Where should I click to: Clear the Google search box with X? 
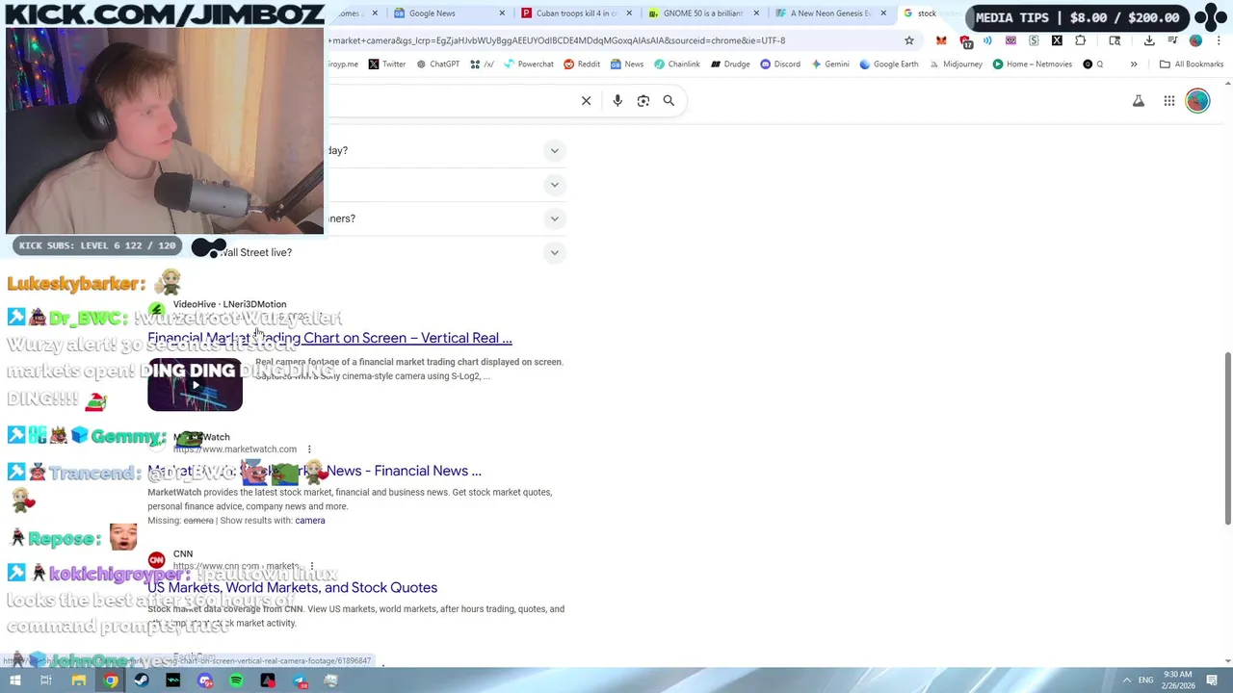(x=586, y=100)
